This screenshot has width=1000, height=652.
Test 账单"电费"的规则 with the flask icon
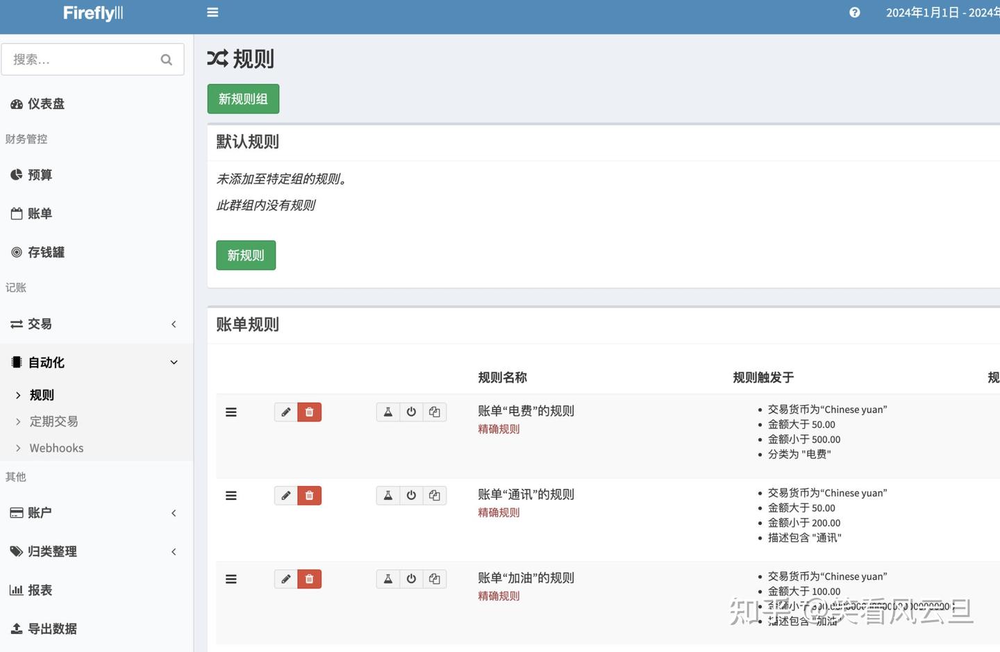click(387, 411)
